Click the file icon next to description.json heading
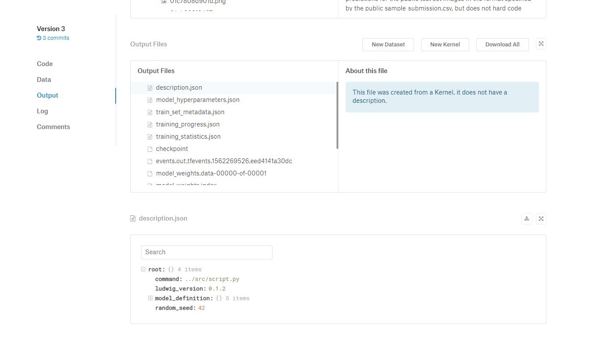The image size is (613, 347). (x=132, y=218)
